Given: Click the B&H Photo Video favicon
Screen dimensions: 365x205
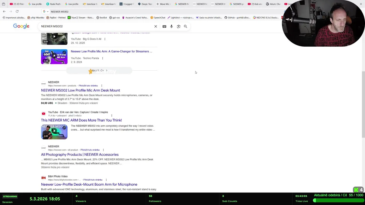Looking at the screenshot, I should pyautogui.click(x=43, y=178).
